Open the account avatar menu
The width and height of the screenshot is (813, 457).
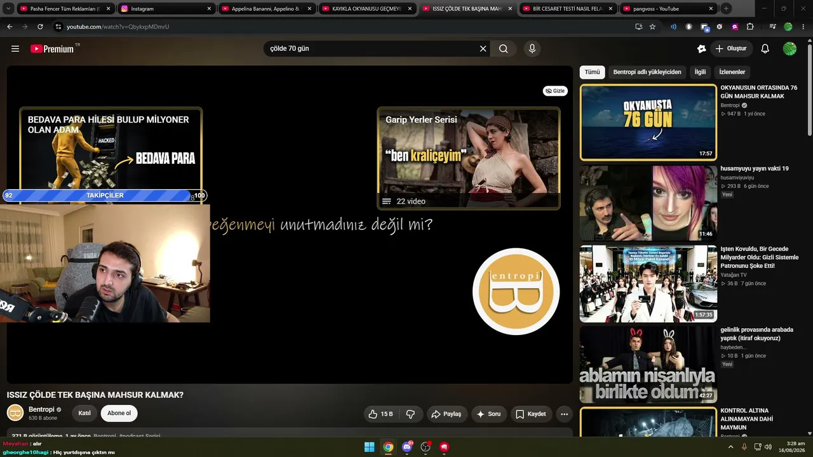[x=789, y=49]
